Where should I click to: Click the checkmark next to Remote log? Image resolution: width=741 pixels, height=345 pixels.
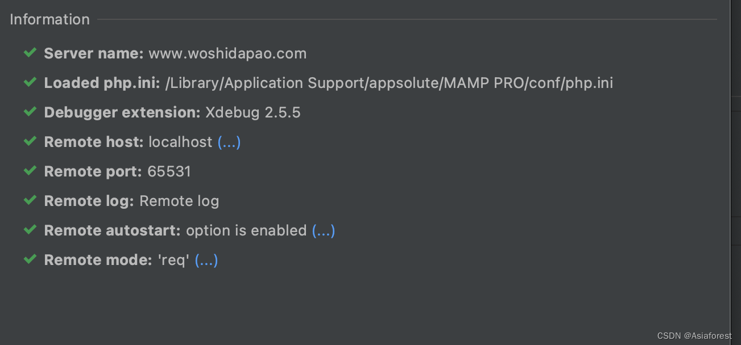point(30,200)
